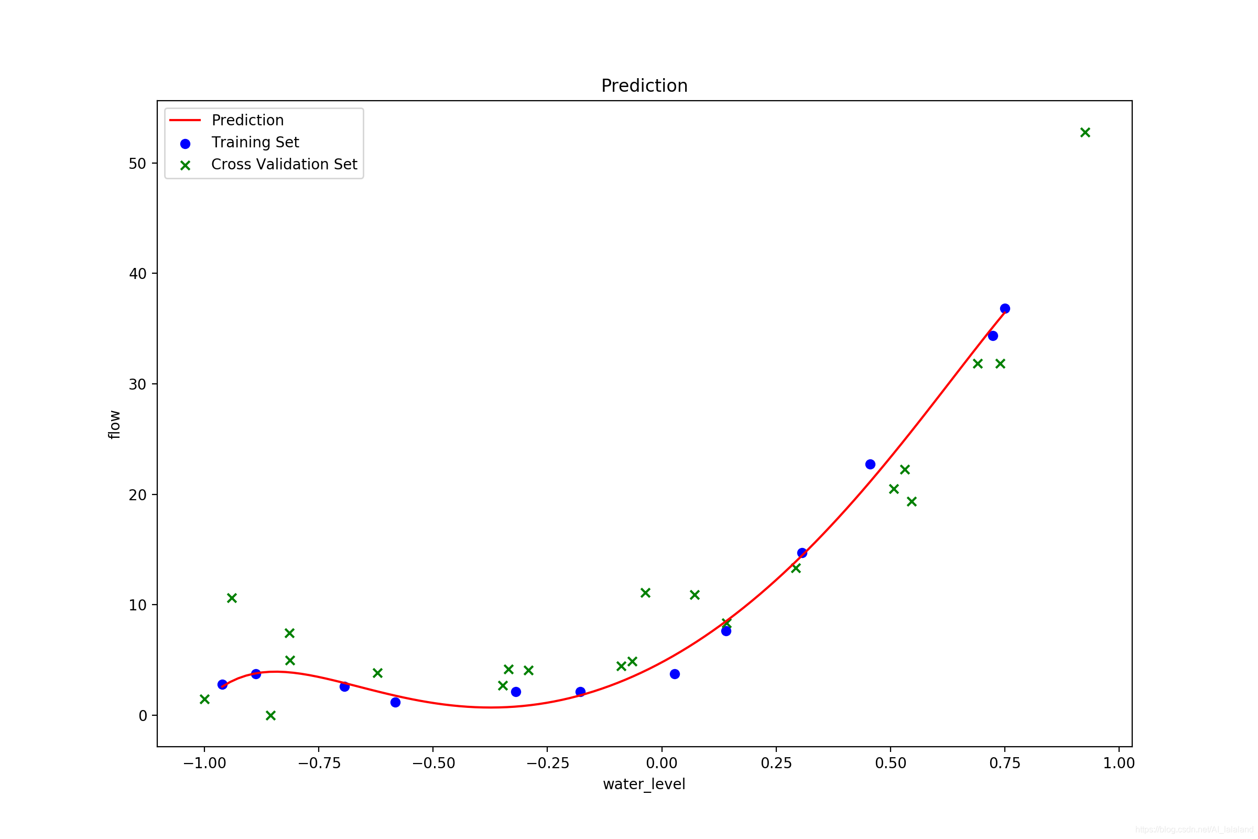
Task: Click the red Prediction line sample in legend
Action: coord(185,121)
